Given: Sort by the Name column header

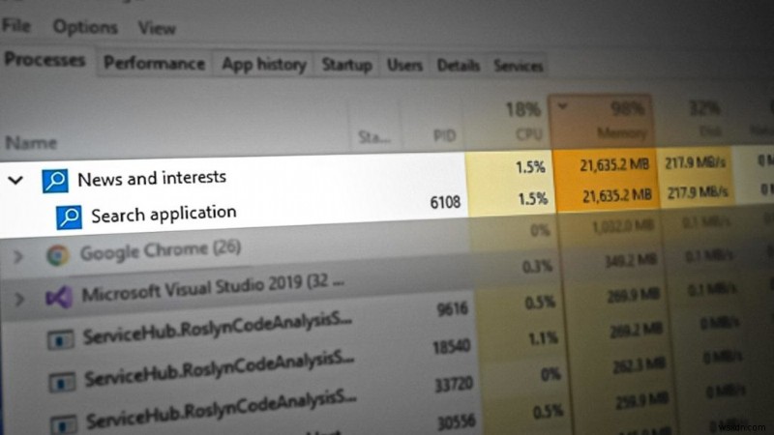Looking at the screenshot, I should pos(31,143).
